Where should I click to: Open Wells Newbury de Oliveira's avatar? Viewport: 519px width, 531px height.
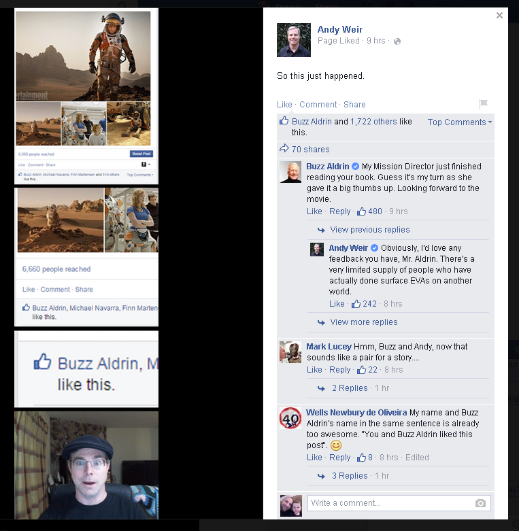(290, 418)
